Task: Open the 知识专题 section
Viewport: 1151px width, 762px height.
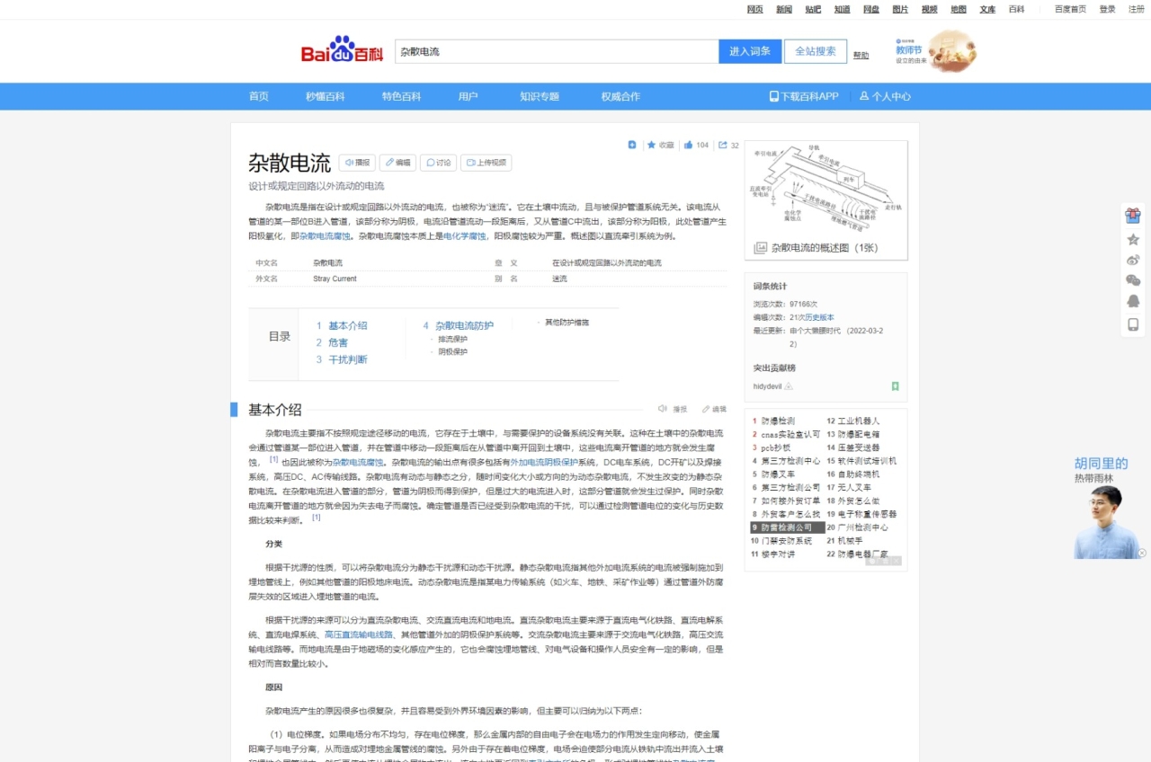Action: pos(540,96)
